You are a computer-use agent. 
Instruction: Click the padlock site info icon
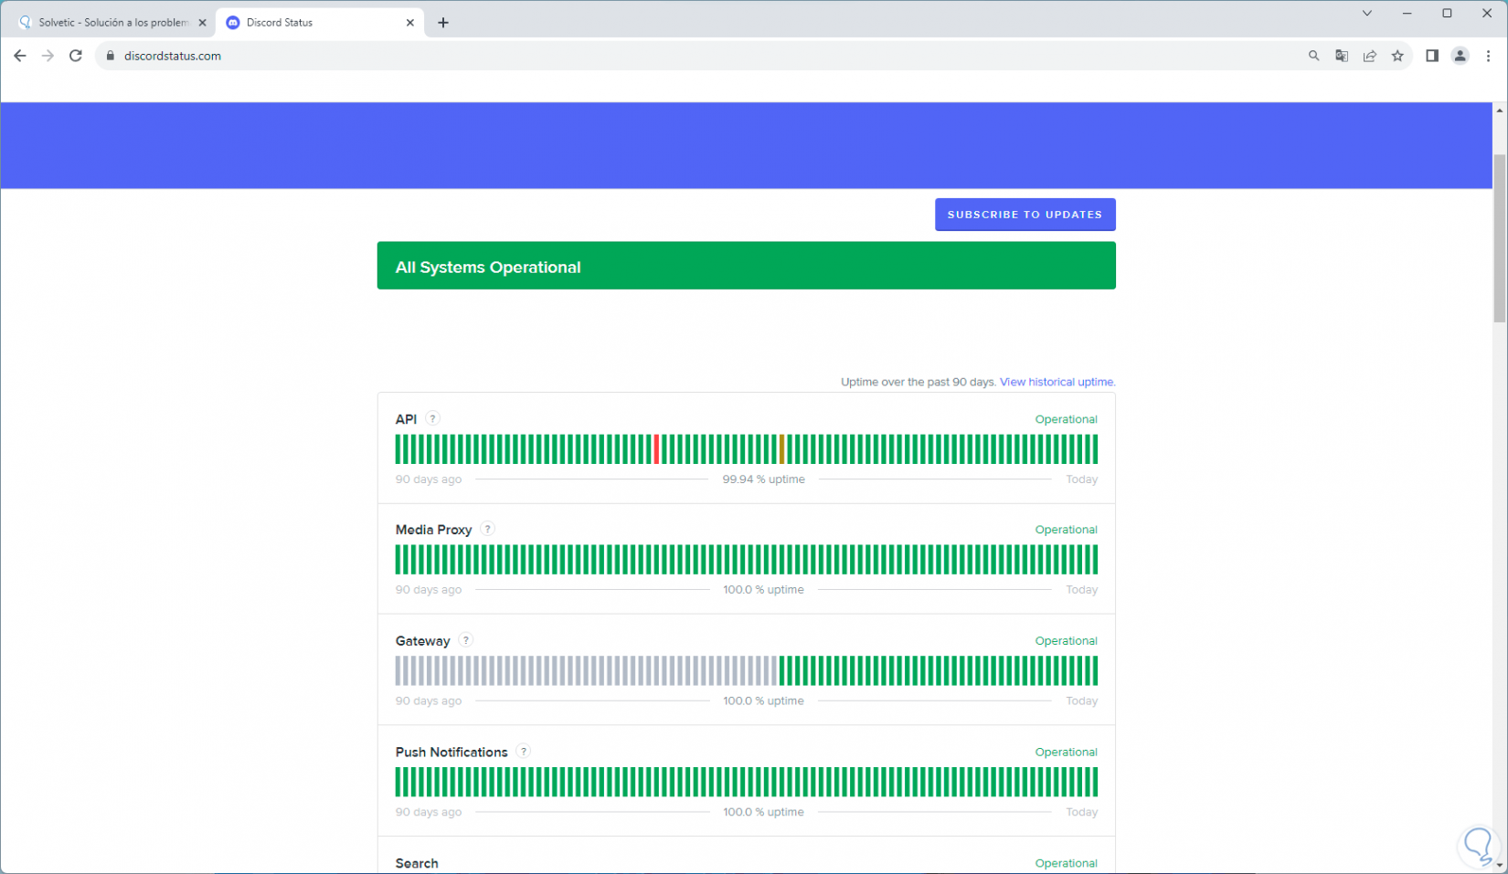point(111,56)
